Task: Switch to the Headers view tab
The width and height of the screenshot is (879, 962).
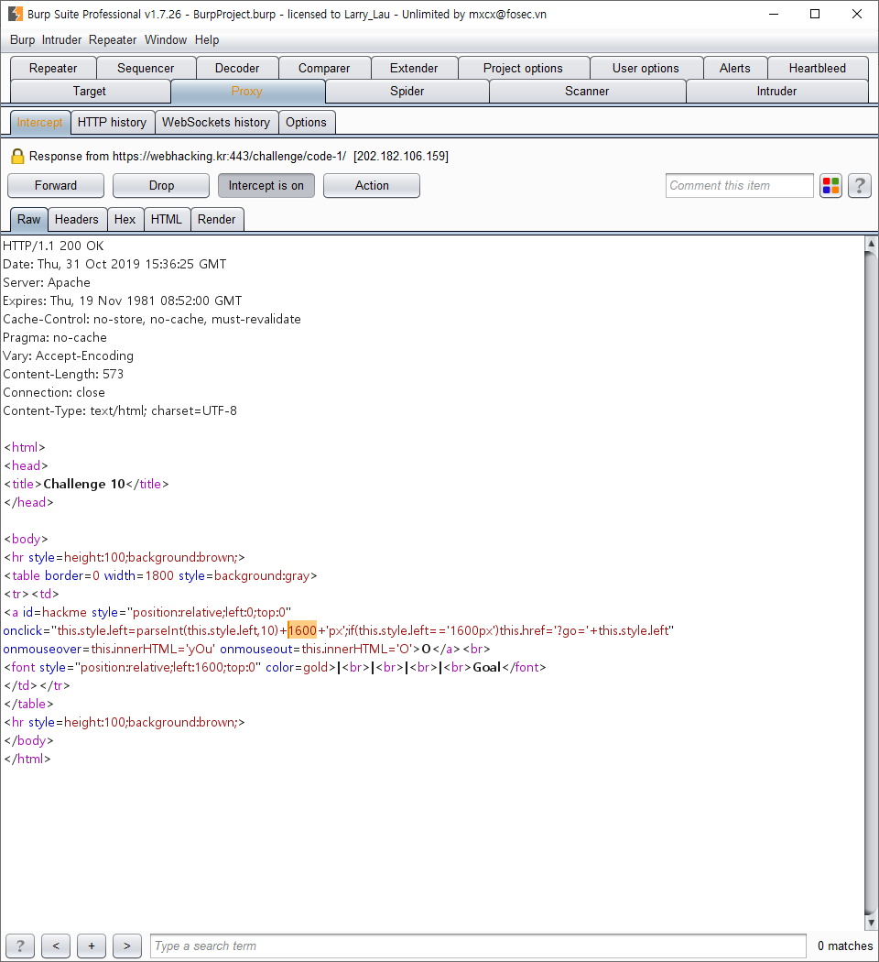Action: [77, 219]
